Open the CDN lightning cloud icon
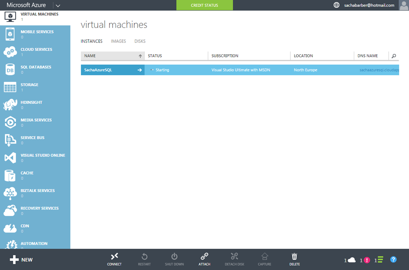Image resolution: width=409 pixels, height=270 pixels. 10,229
